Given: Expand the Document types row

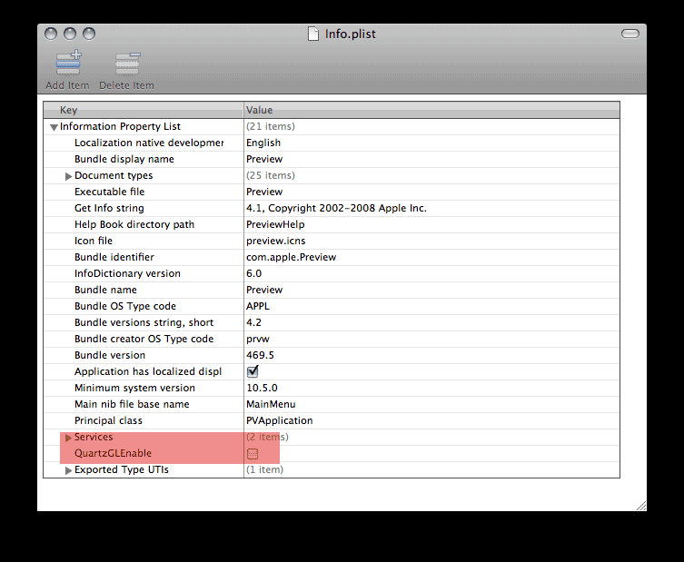Looking at the screenshot, I should (68, 176).
